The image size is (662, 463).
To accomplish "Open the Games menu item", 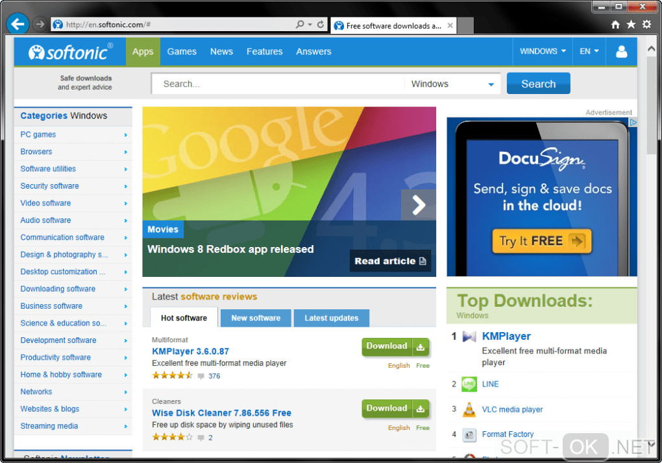I will click(182, 51).
